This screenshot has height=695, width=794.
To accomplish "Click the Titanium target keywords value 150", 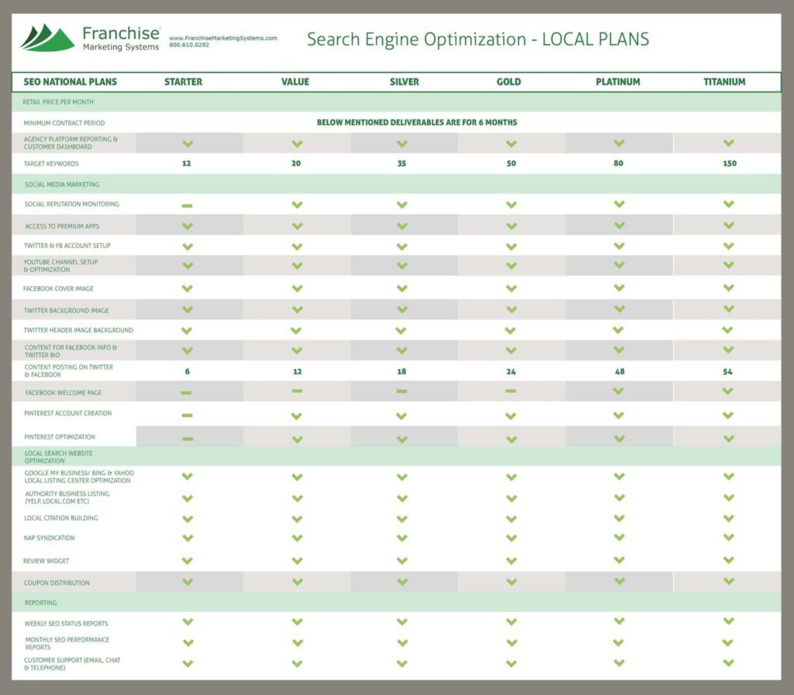I will click(x=729, y=163).
